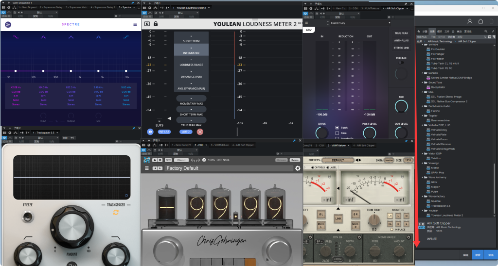Adjust the Soft Clipper DRIVE knob
Image resolution: width=498 pixels, height=266 pixels.
pyautogui.click(x=322, y=133)
